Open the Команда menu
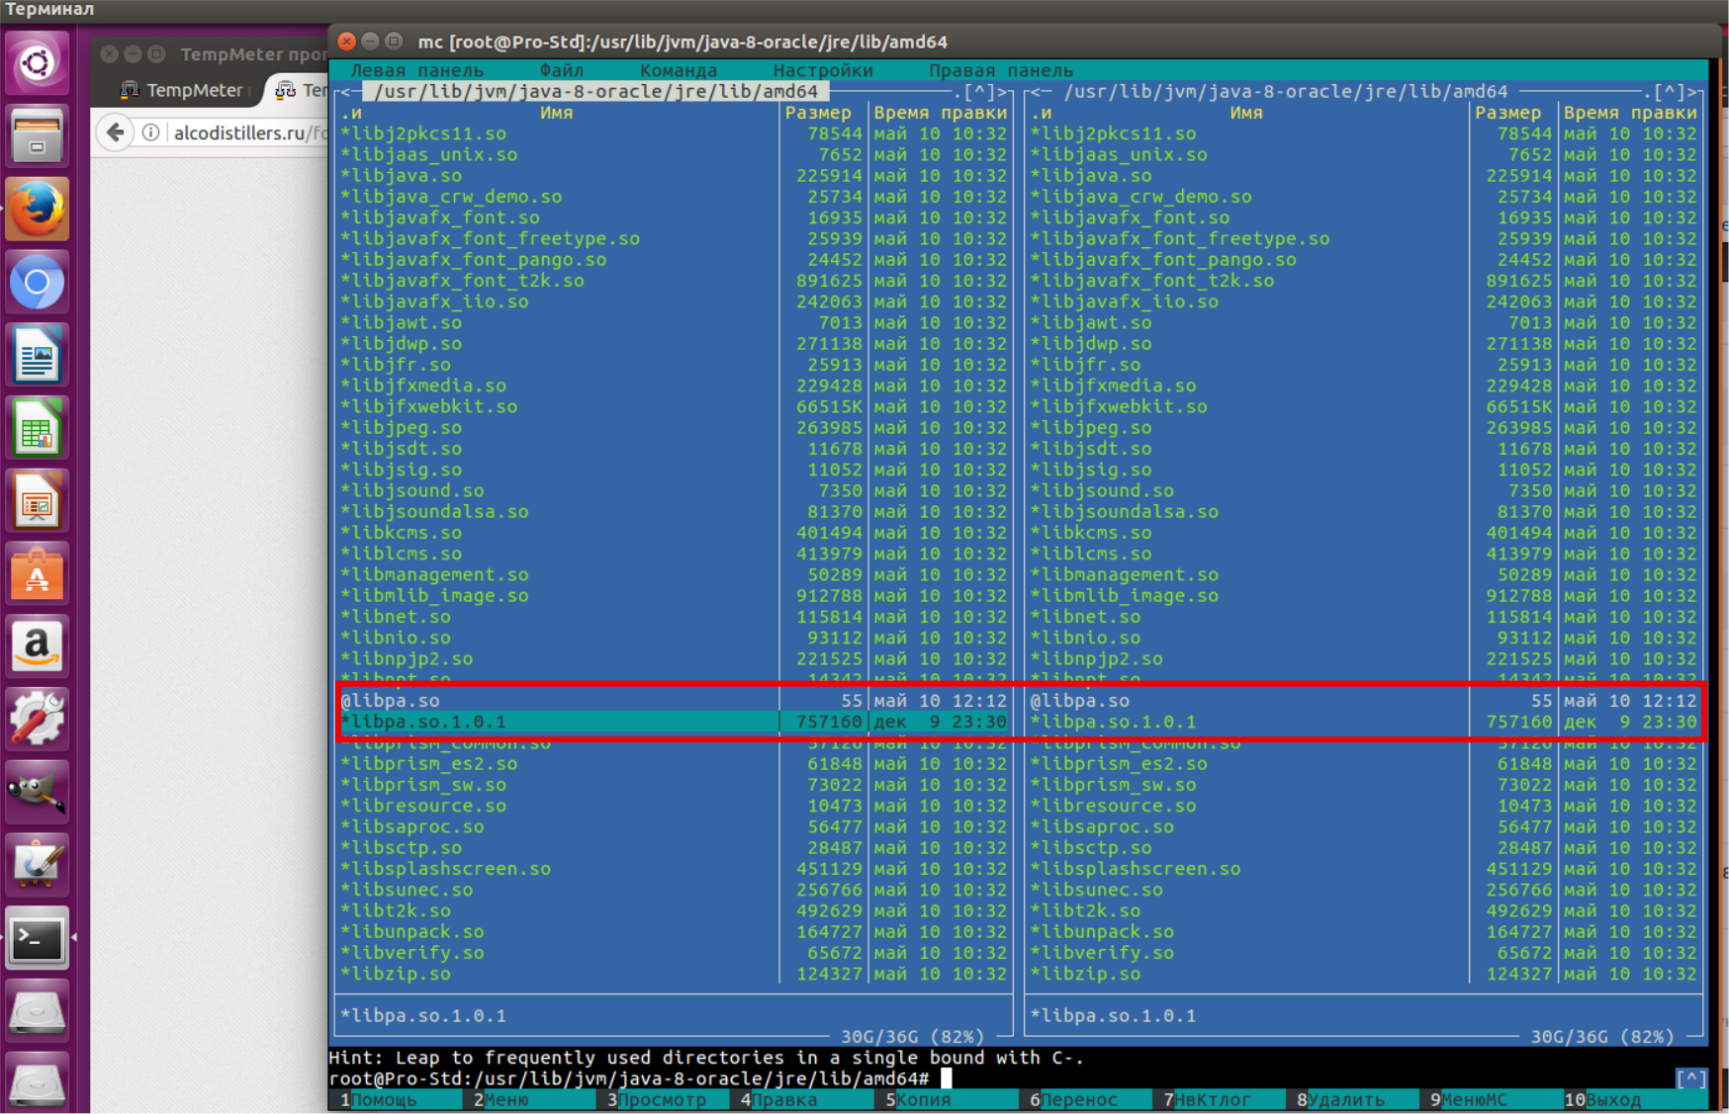Image resolution: width=1729 pixels, height=1114 pixels. pos(679,70)
